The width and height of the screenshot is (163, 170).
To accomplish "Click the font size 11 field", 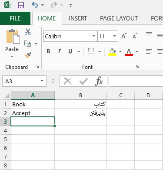I will [x=105, y=36].
